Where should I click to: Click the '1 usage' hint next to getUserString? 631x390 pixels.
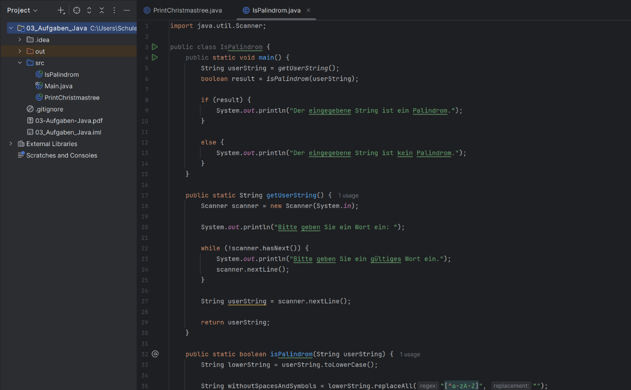(x=348, y=196)
